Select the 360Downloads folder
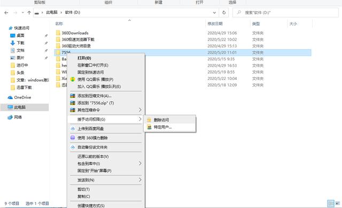 click(x=75, y=33)
